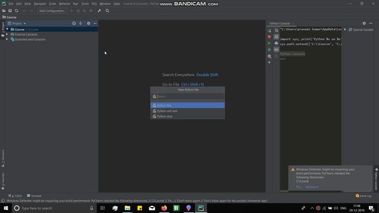Click the Fix... link in notification
The width and height of the screenshot is (379, 213).
point(298,187)
